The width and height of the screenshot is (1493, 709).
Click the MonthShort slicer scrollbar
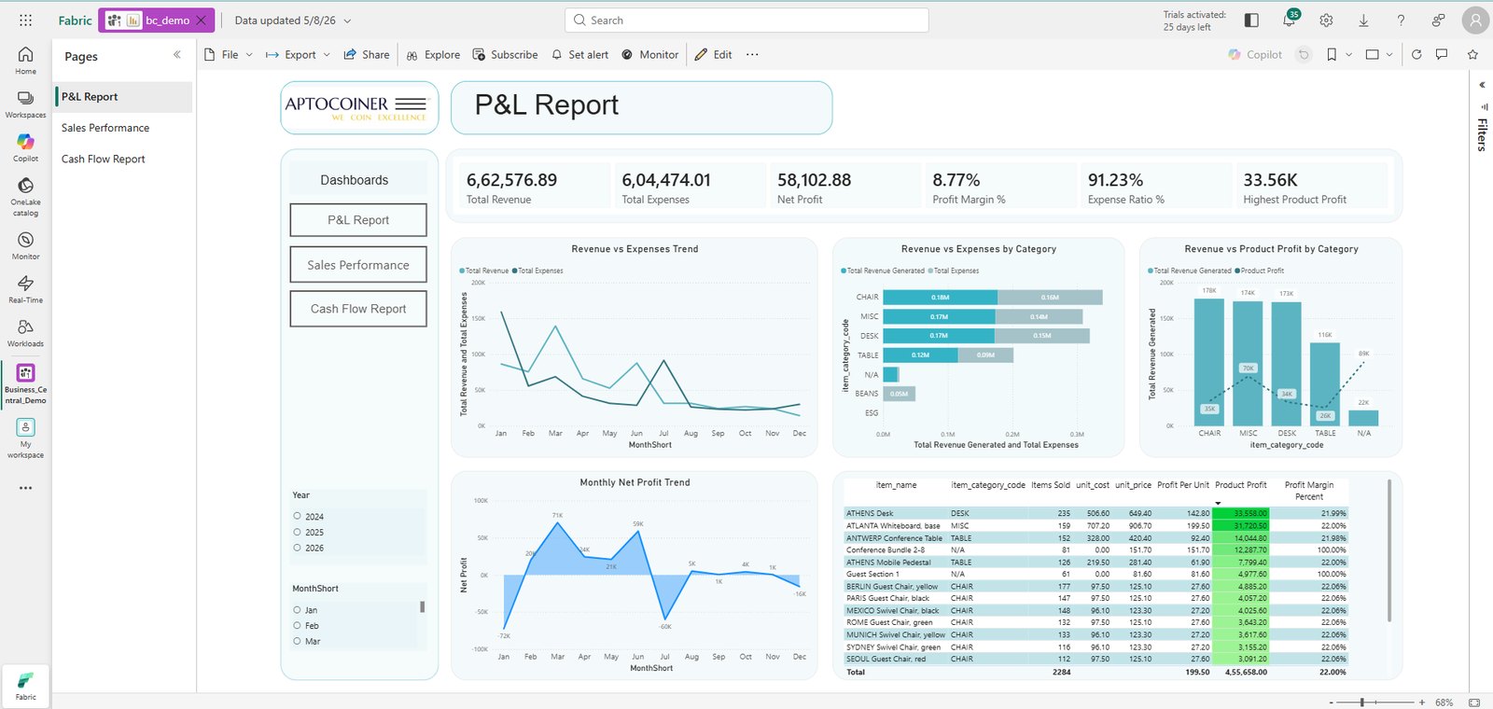[423, 606]
